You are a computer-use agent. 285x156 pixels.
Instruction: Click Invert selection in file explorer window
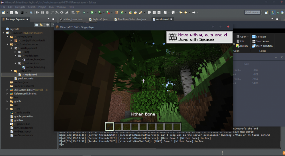[x=262, y=46]
